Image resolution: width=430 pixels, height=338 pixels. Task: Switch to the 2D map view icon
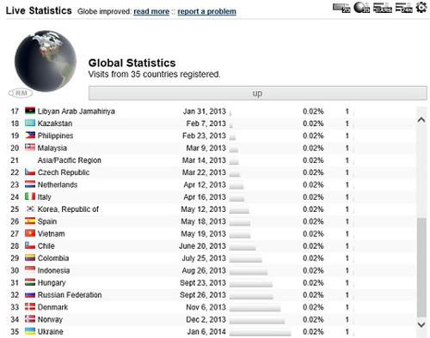click(341, 8)
